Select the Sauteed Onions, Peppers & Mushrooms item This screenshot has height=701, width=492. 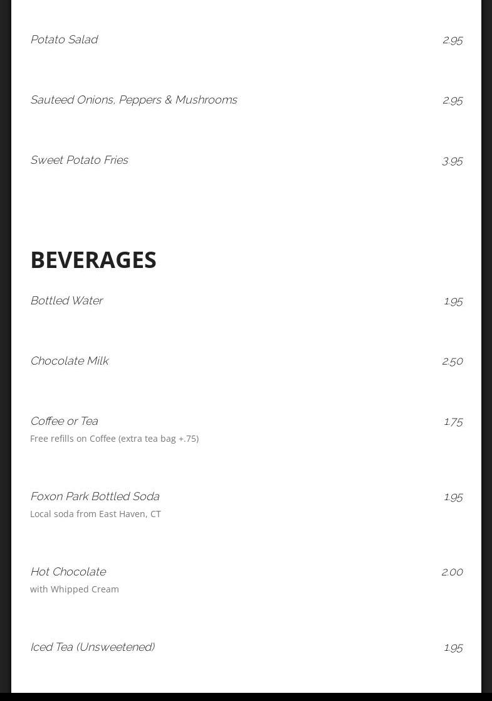pyautogui.click(x=133, y=100)
